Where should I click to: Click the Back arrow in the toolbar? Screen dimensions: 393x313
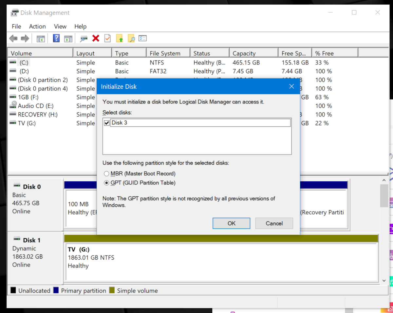tap(13, 39)
